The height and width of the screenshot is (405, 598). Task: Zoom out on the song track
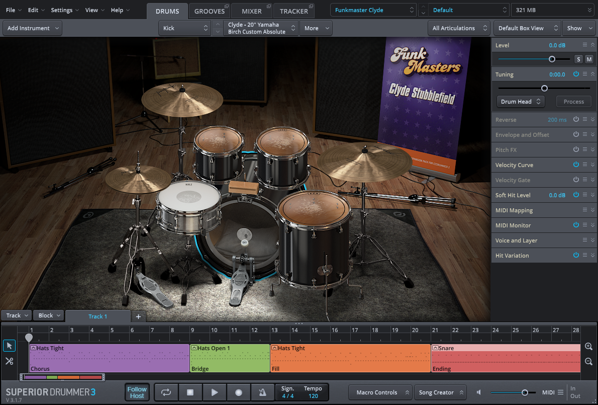(588, 362)
